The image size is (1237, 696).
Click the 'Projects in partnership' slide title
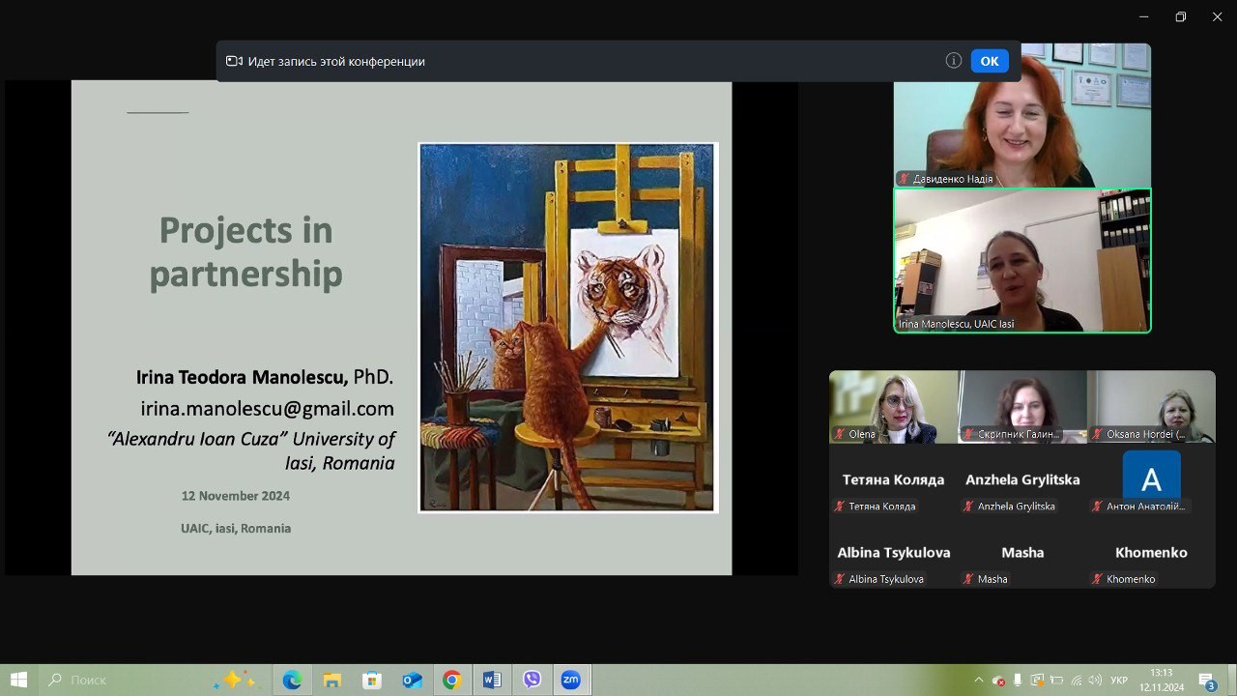246,252
